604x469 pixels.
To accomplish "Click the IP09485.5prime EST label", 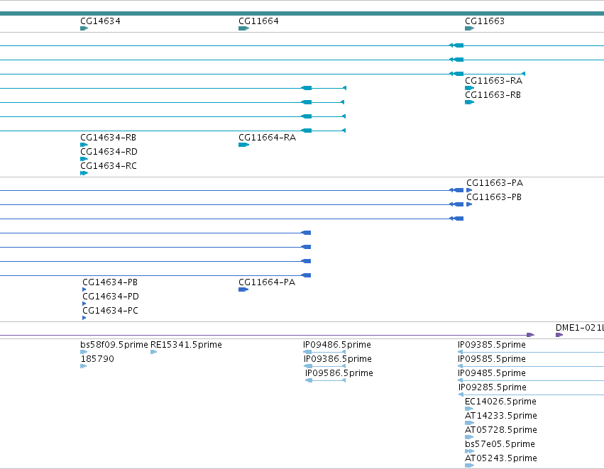I will pos(492,373).
